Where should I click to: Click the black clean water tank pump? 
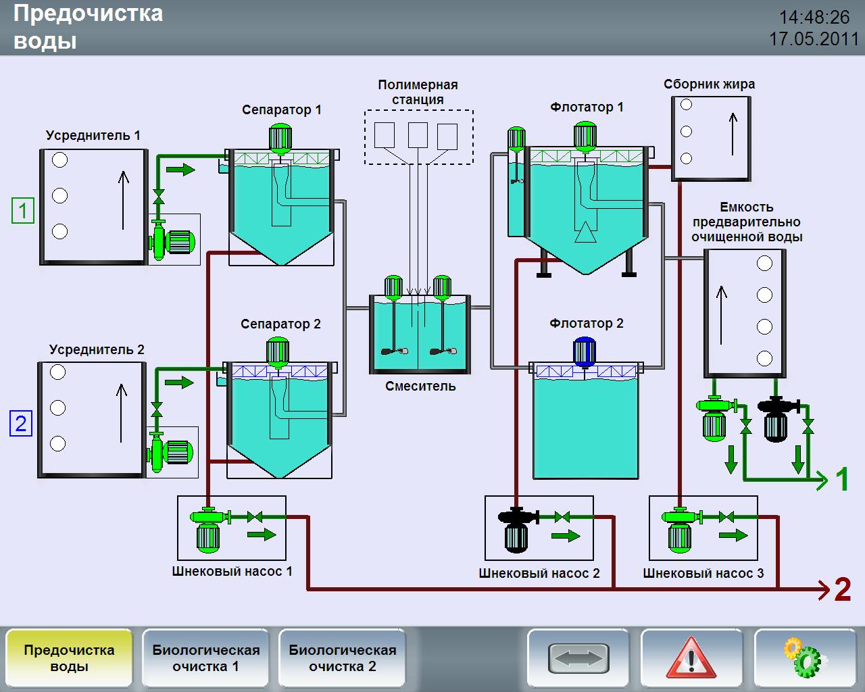pos(776,419)
